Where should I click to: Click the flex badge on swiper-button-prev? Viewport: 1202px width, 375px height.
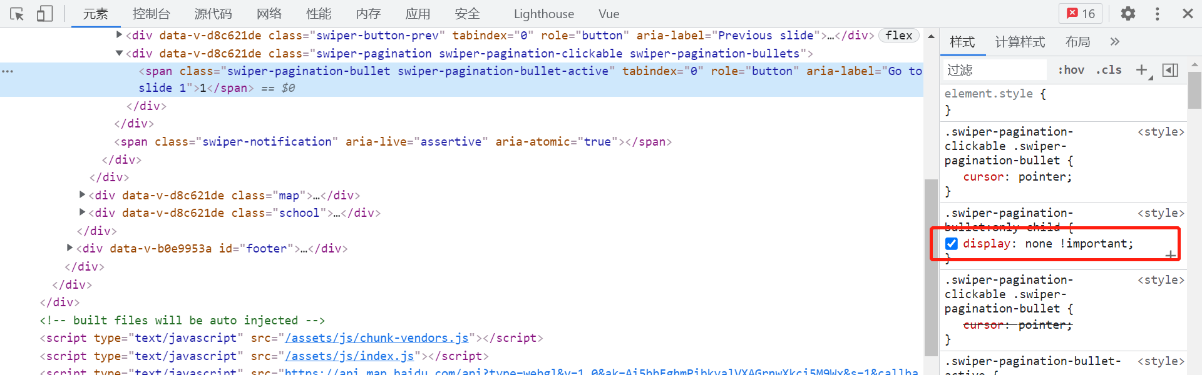(x=899, y=36)
